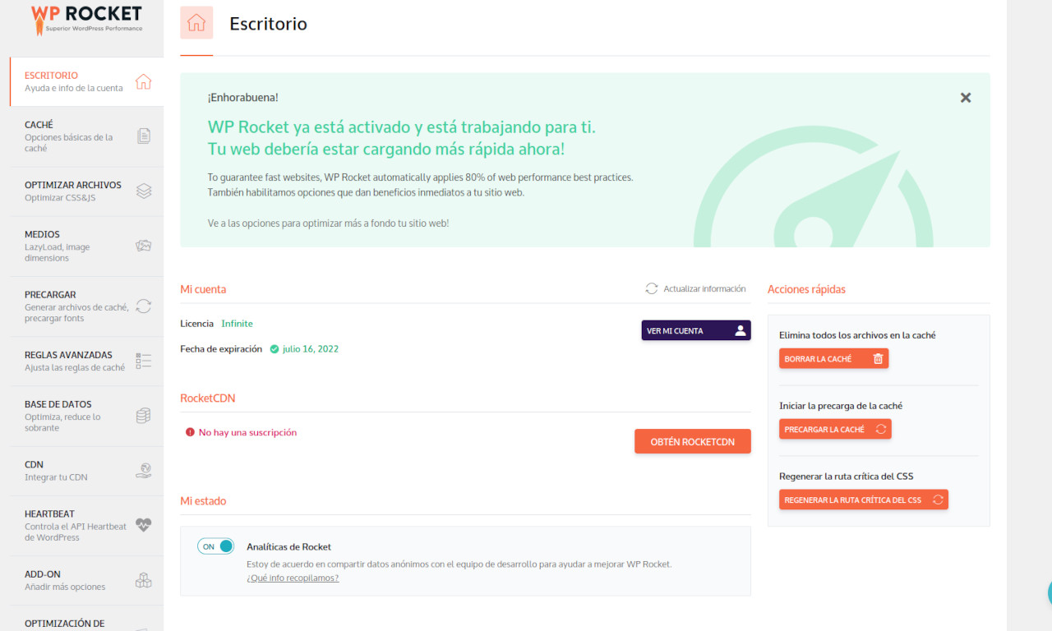Open the Caché settings section
1052x631 pixels.
point(86,136)
